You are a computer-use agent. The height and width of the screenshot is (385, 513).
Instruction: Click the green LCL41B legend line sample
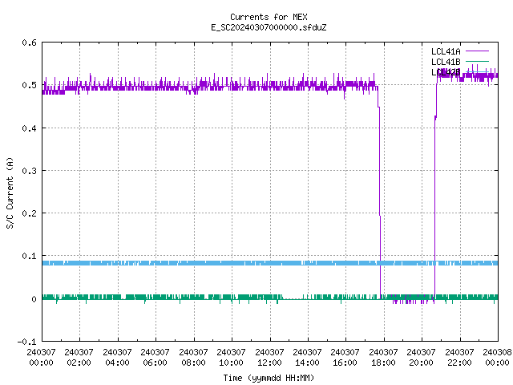(477, 61)
